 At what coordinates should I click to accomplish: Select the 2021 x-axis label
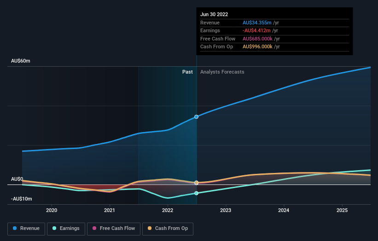click(110, 210)
